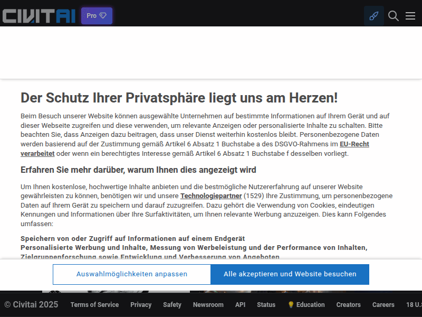The width and height of the screenshot is (422, 317).
Task: Check the Status footer link
Action: (266, 304)
